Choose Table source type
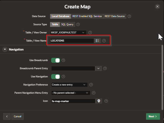Image resolution: width=164 pixels, height=123 pixels. pyautogui.click(x=55, y=24)
